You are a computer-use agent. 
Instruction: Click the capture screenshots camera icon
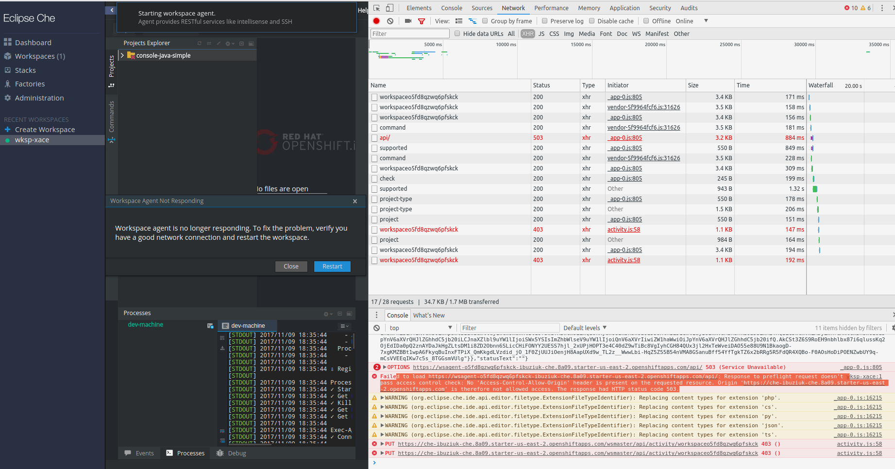click(407, 21)
